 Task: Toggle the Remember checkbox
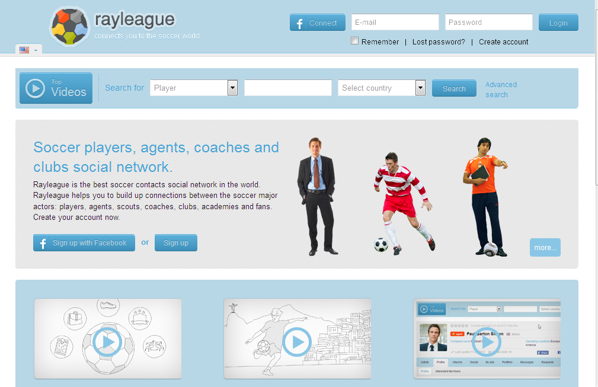pyautogui.click(x=355, y=41)
